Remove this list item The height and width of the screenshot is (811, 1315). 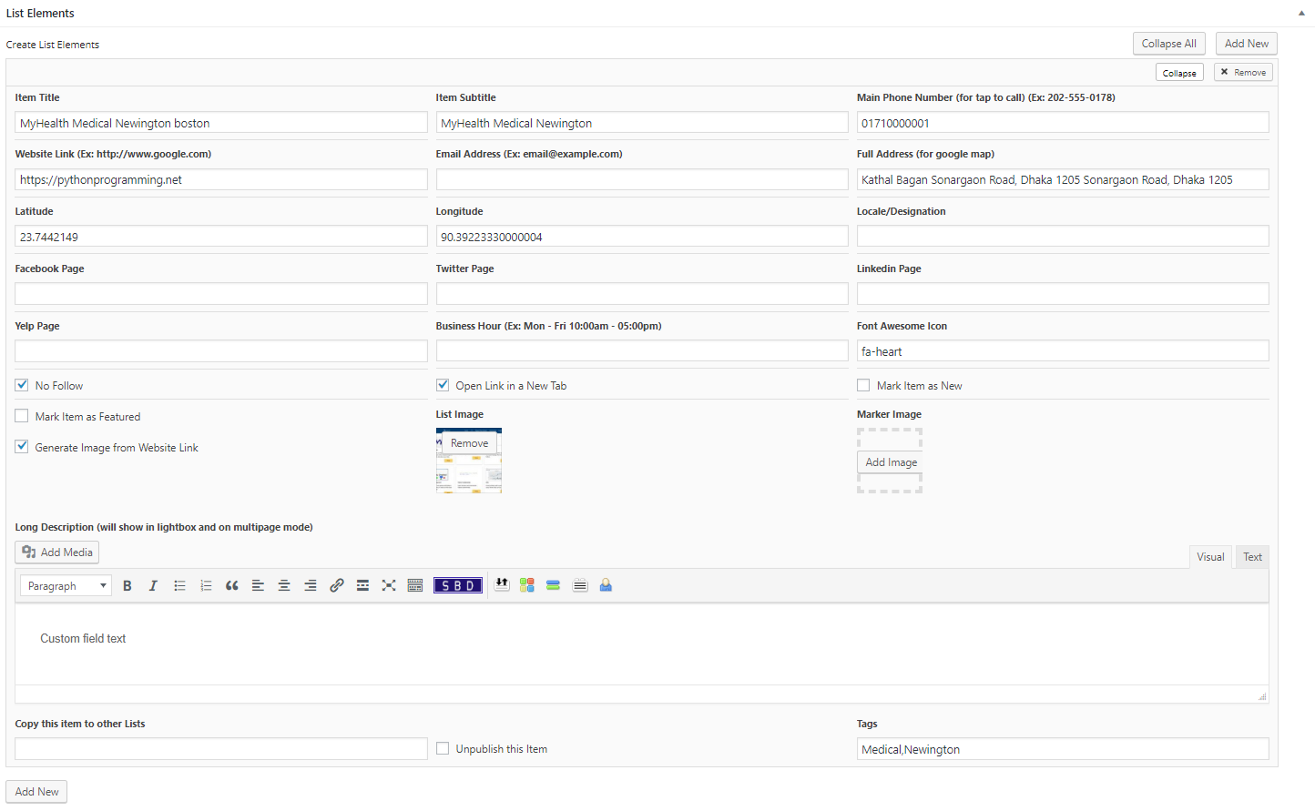coord(1243,73)
